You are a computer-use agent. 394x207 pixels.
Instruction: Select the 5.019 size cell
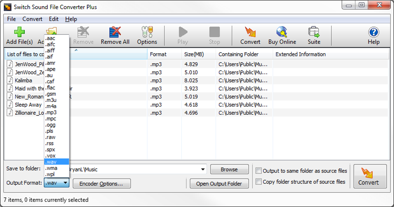[x=191, y=97]
